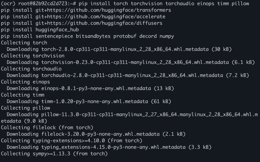Click the "pip install huggingface_hub" command

[40, 30]
